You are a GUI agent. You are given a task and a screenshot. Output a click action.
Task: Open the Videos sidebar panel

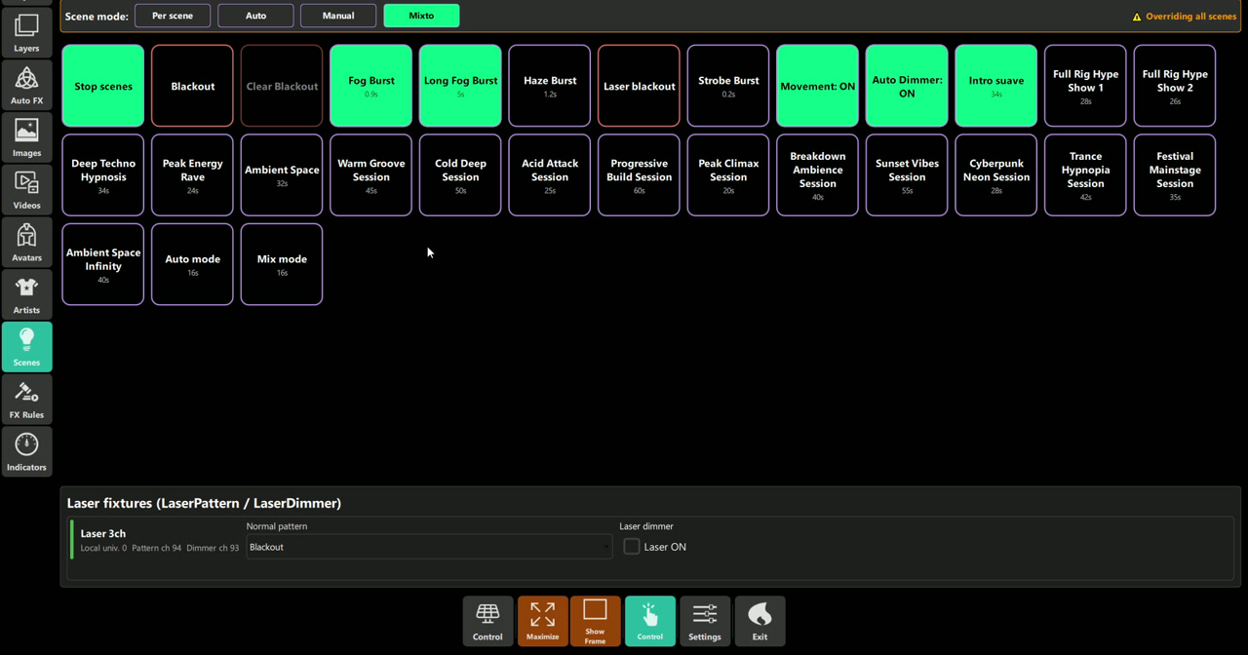click(x=26, y=190)
